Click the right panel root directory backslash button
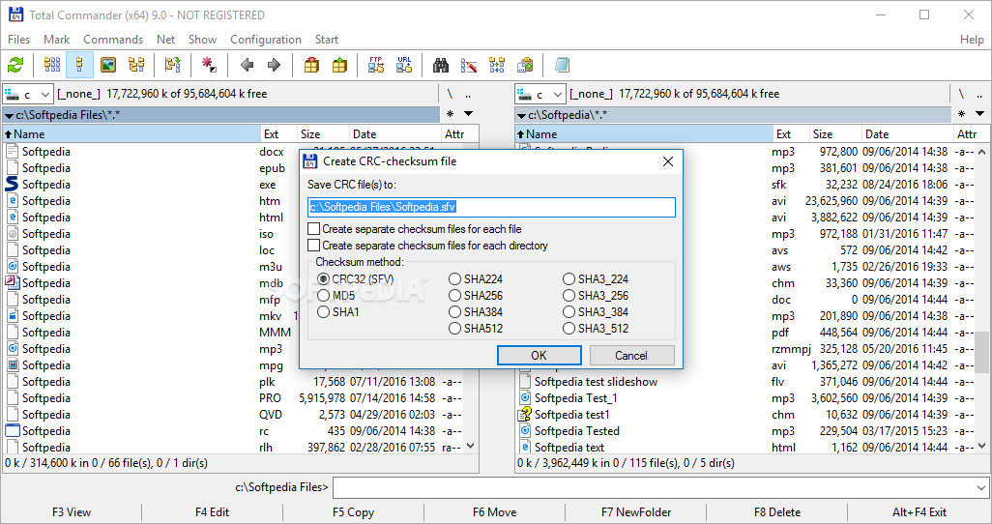Screen dimensions: 992x524 pos(961,94)
